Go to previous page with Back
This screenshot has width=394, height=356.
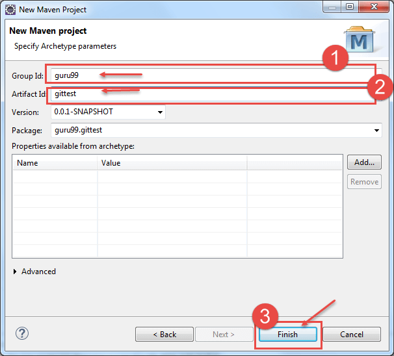click(164, 335)
